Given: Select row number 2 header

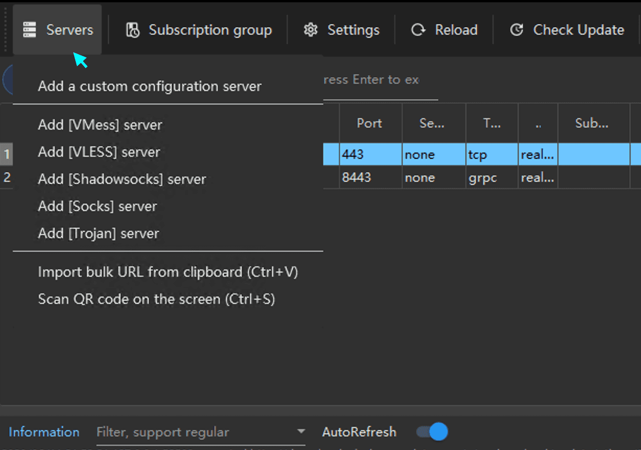Looking at the screenshot, I should tap(6, 177).
